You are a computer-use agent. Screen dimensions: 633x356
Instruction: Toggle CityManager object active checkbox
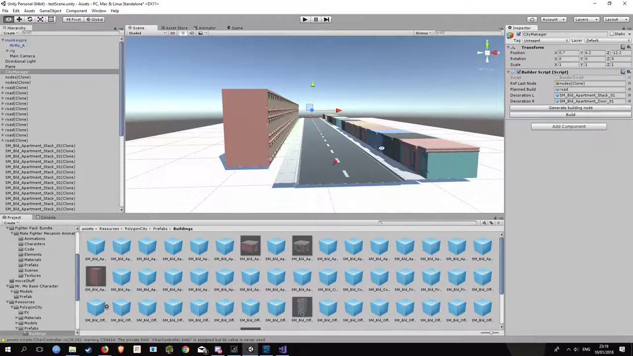click(x=518, y=34)
